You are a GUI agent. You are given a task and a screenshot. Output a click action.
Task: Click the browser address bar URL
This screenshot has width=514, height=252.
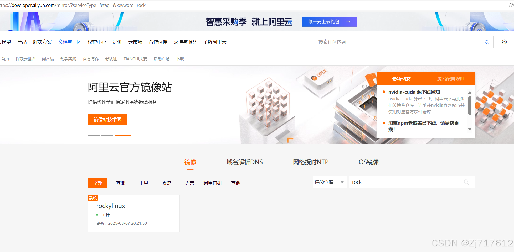73,5
